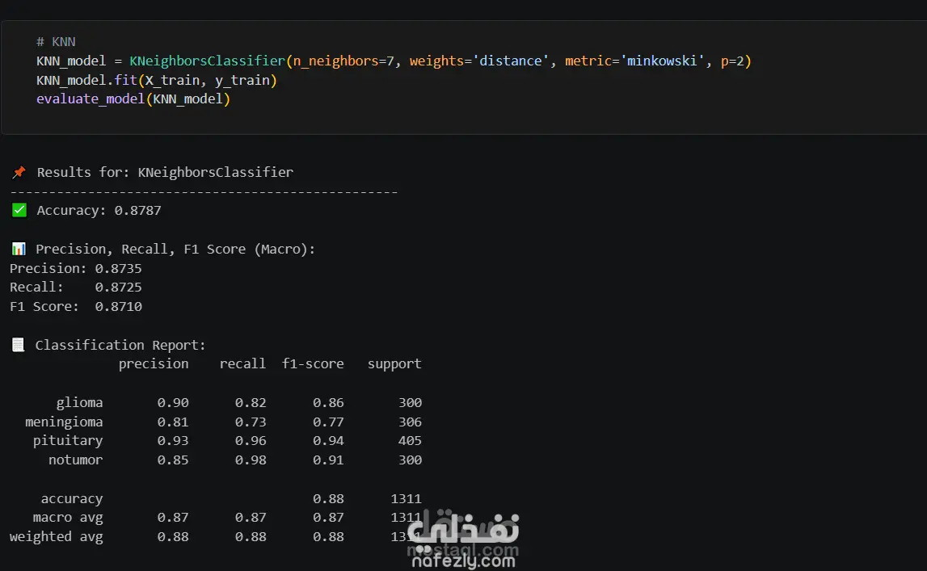Click the document emoji beside Classification Report
927x571 pixels.
(19, 344)
